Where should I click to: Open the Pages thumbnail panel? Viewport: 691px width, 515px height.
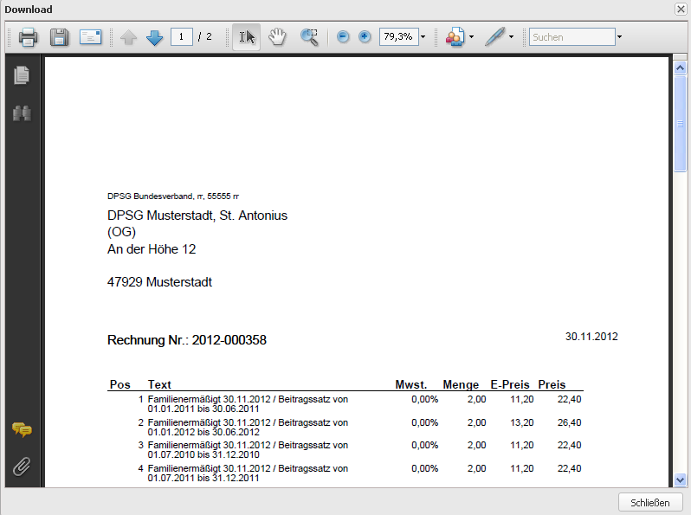22,75
